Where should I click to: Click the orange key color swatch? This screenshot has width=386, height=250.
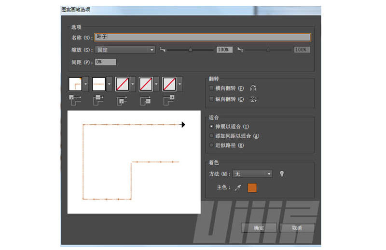[x=252, y=187]
